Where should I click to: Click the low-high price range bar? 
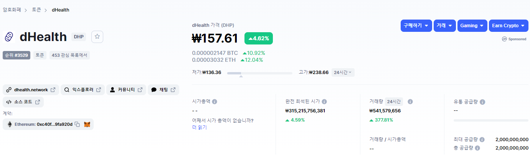259,72
